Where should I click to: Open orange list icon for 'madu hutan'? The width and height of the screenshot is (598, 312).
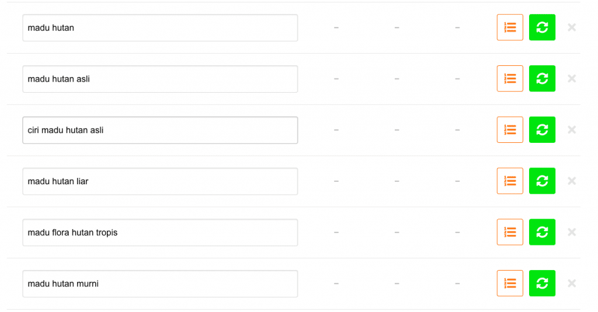click(510, 27)
